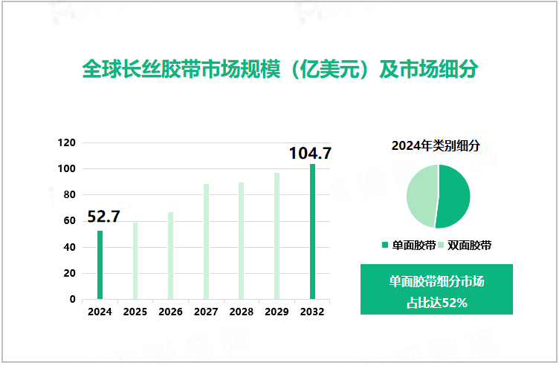Click the y-axis value 60
Image resolution: width=559 pixels, height=365 pixels.
click(x=70, y=220)
